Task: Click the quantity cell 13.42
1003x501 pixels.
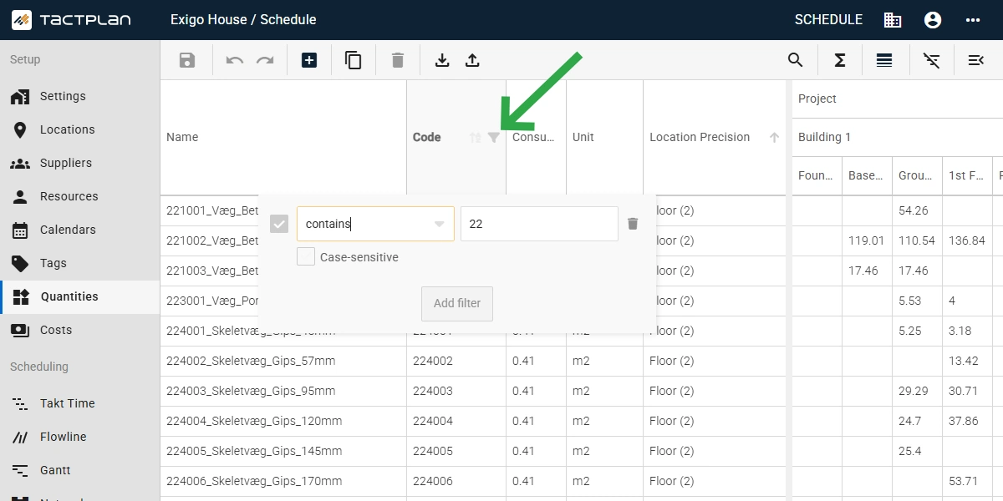Action: point(967,361)
